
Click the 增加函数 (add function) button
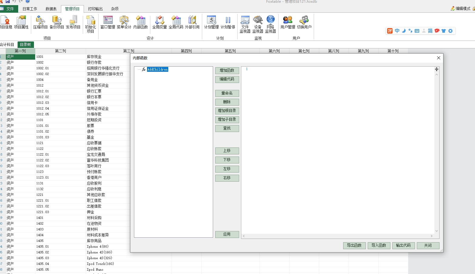[x=227, y=71]
